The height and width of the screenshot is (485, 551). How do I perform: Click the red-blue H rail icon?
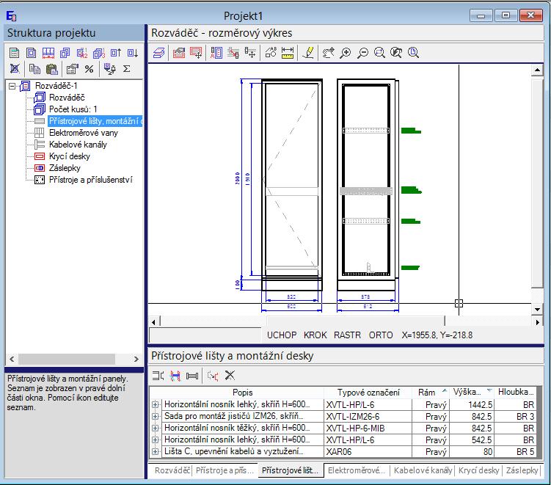tap(175, 376)
